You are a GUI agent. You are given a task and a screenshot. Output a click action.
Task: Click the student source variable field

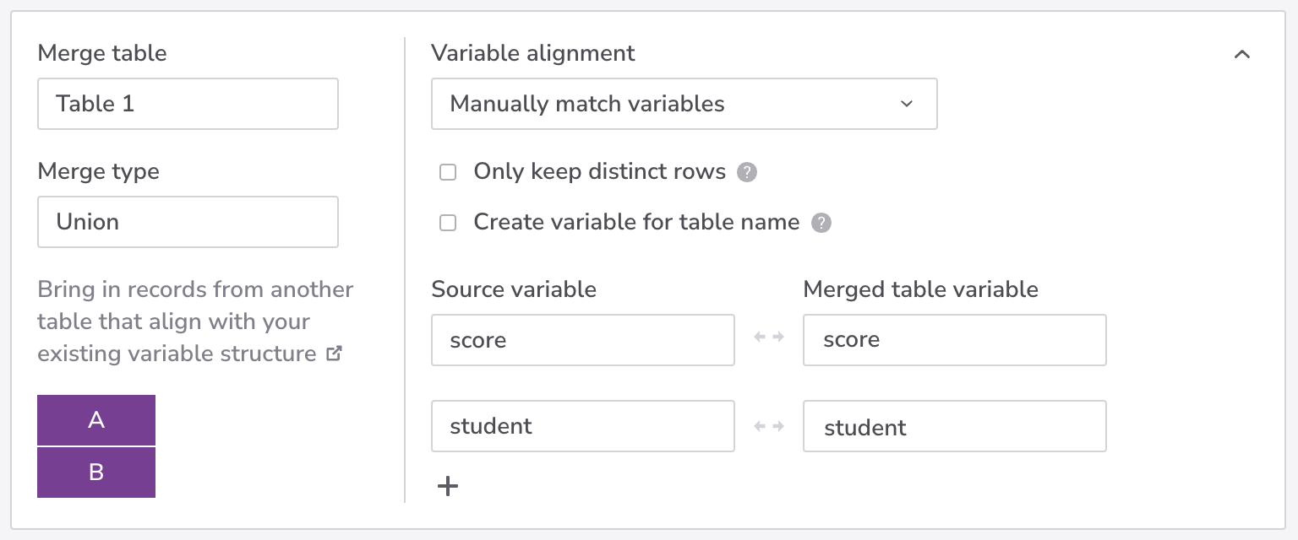(x=582, y=426)
